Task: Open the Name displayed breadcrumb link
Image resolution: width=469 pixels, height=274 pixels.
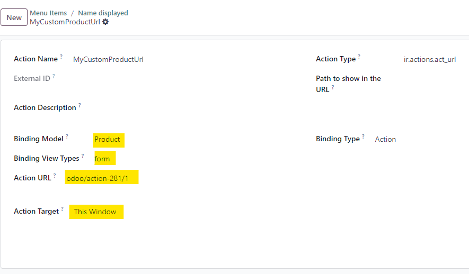Action: coord(103,13)
